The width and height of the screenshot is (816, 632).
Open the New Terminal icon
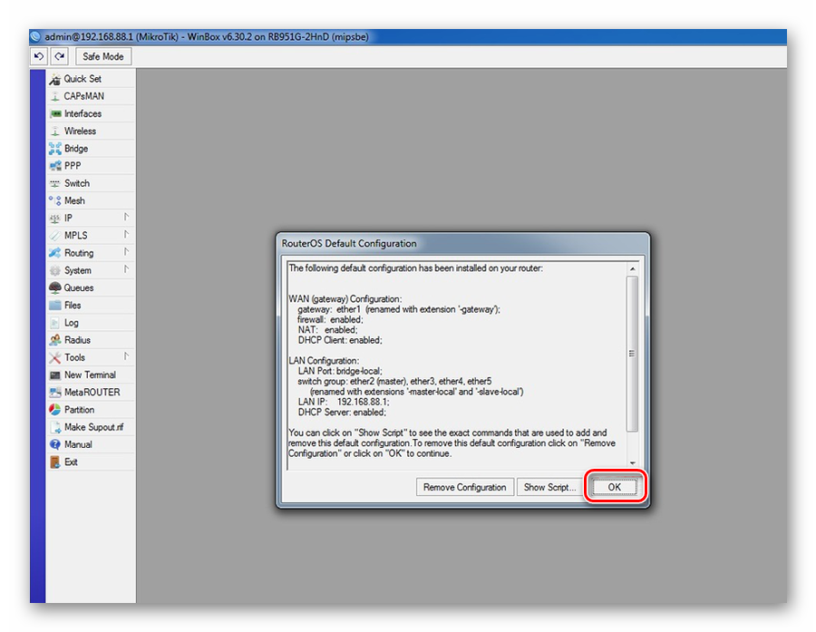pos(55,374)
